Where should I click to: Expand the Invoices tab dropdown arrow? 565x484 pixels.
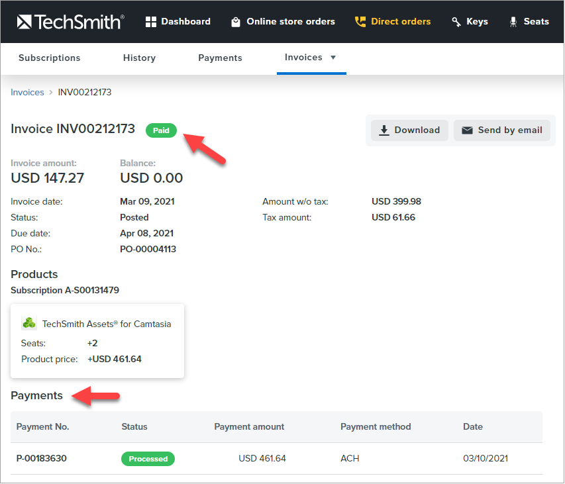[x=333, y=58]
